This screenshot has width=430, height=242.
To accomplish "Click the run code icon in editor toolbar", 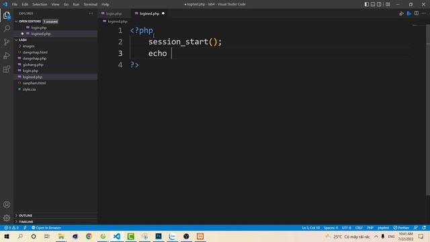I will point(401,13).
